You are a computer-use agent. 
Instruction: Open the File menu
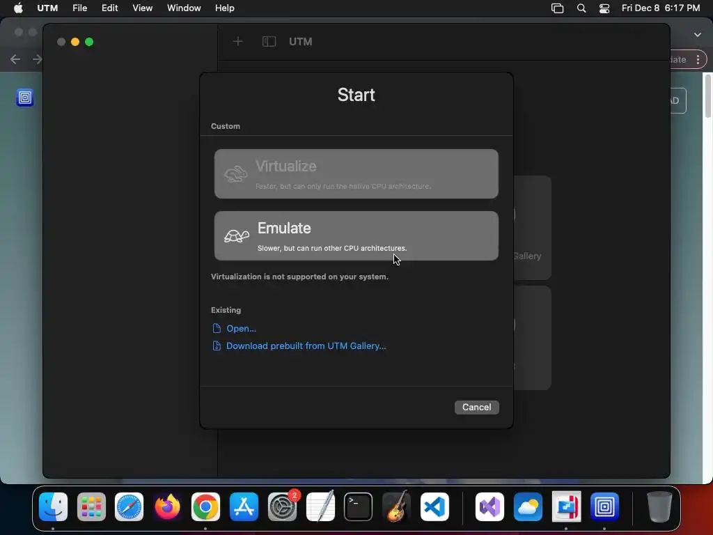[x=79, y=8]
